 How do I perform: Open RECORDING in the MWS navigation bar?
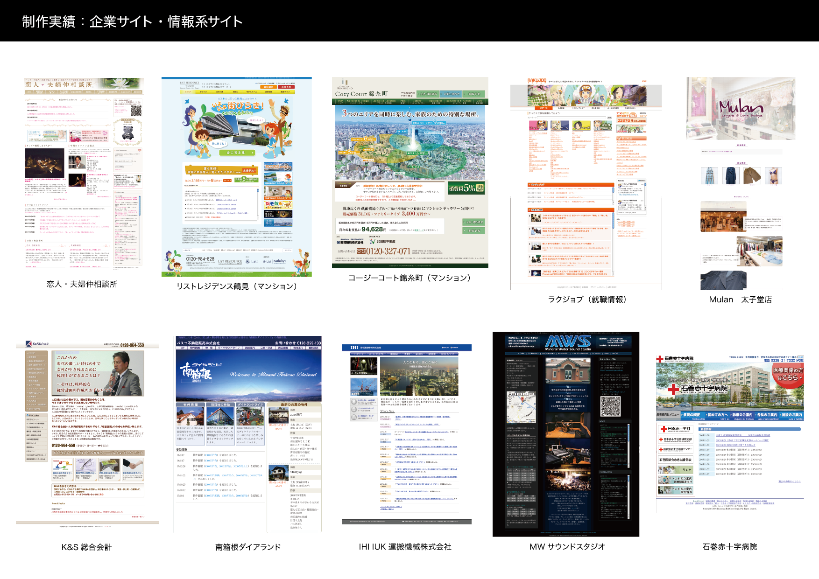(x=548, y=354)
